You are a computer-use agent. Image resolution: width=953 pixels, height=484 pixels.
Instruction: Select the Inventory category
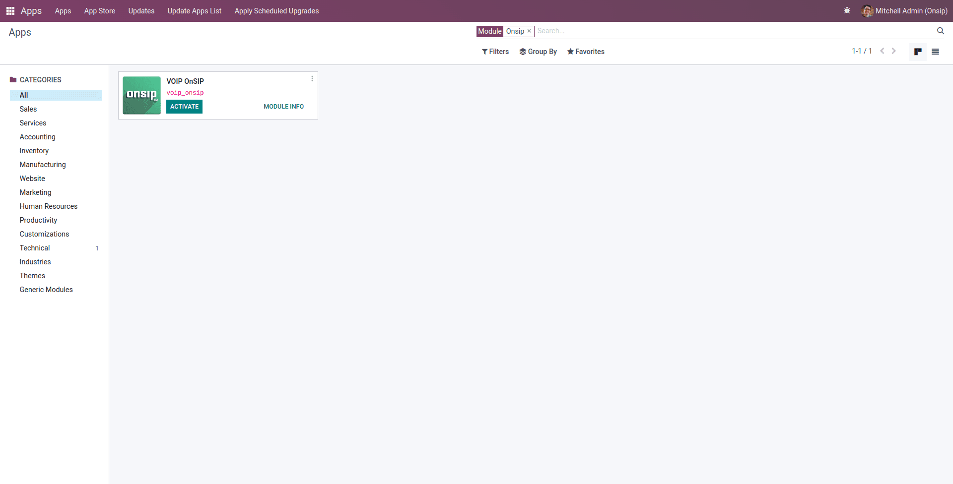pyautogui.click(x=56, y=151)
